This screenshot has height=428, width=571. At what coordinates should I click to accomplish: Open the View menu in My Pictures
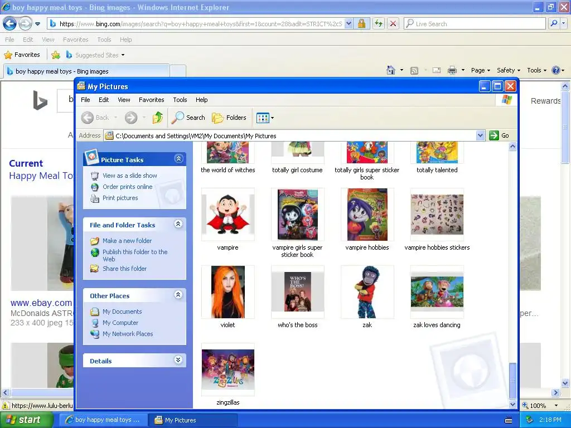pos(124,100)
